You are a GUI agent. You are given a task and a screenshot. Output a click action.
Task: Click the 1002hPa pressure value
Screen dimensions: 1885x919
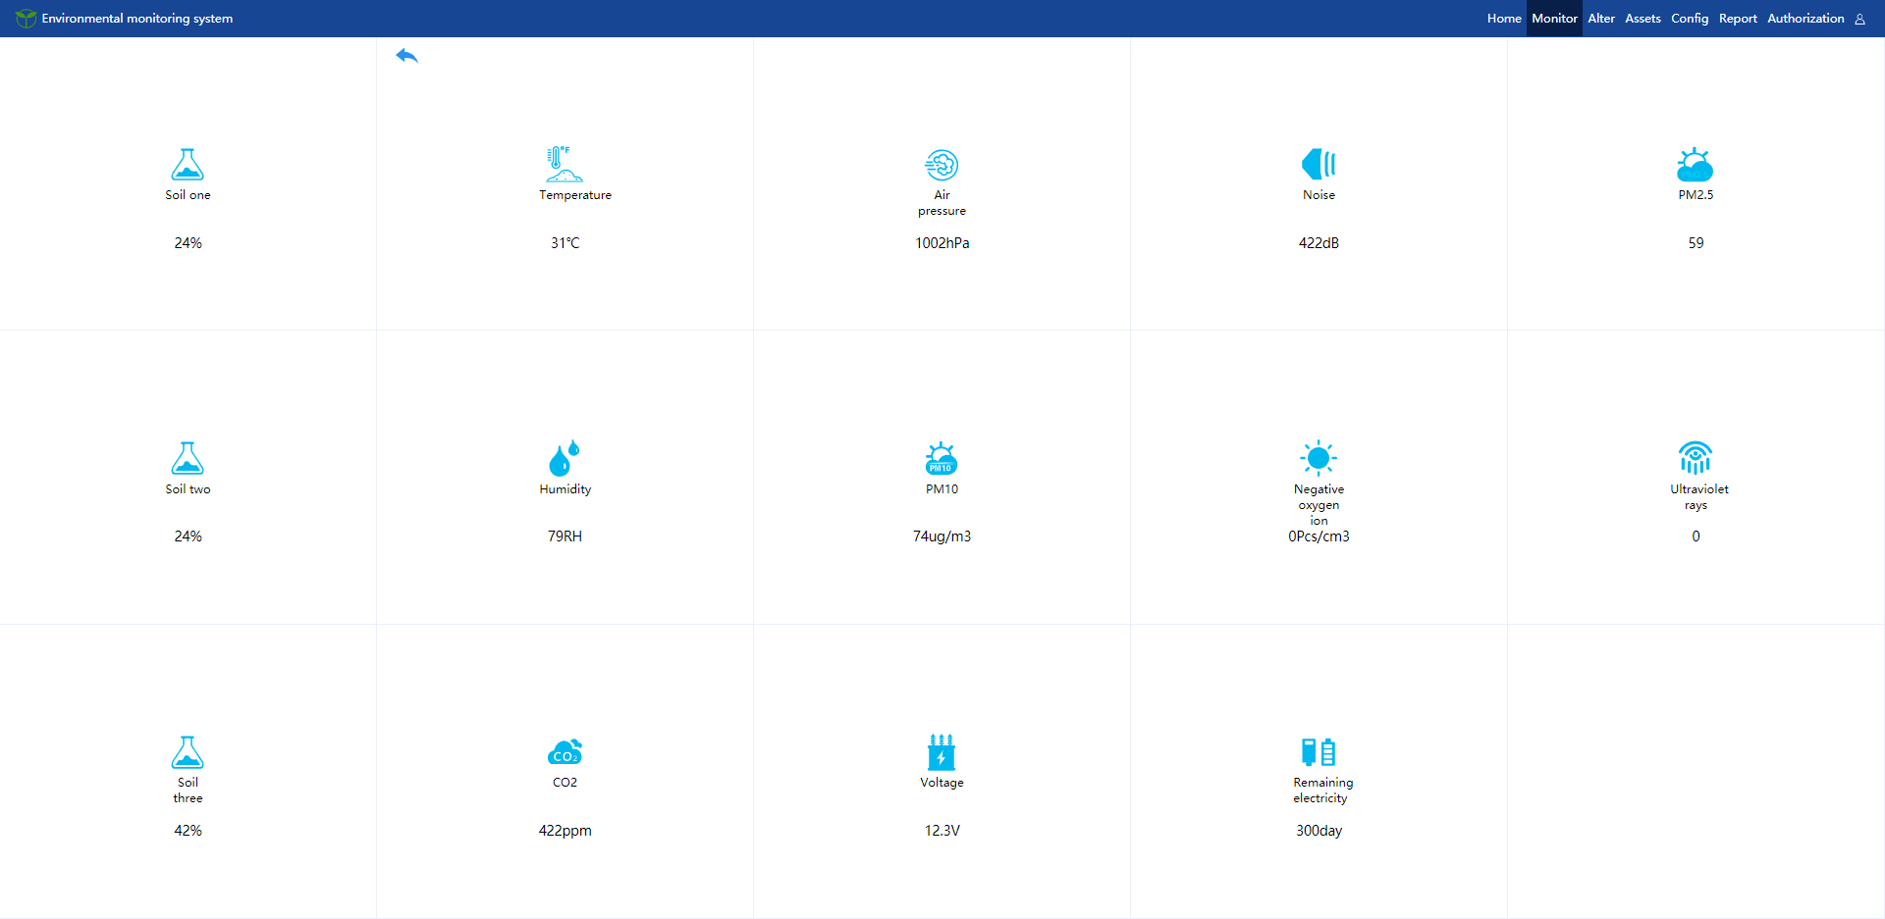(x=942, y=243)
